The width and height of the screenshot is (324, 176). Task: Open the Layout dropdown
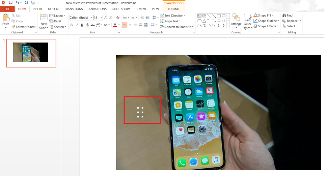click(x=57, y=16)
